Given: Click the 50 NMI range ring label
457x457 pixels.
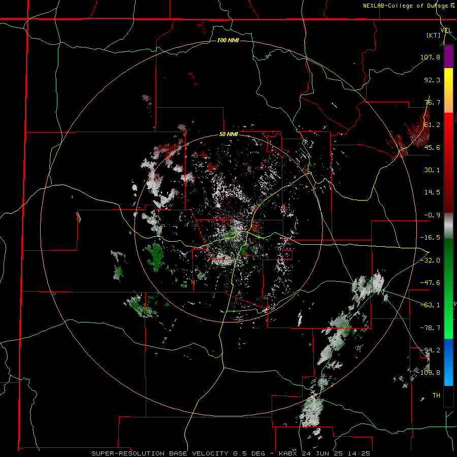Looking at the screenshot, I should 229,135.
